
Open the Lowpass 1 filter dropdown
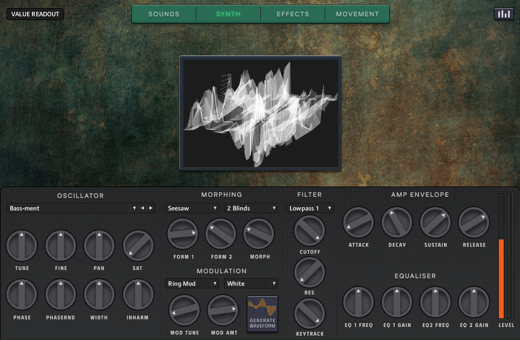coord(310,208)
